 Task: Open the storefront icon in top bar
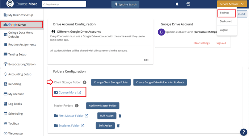(188, 4)
